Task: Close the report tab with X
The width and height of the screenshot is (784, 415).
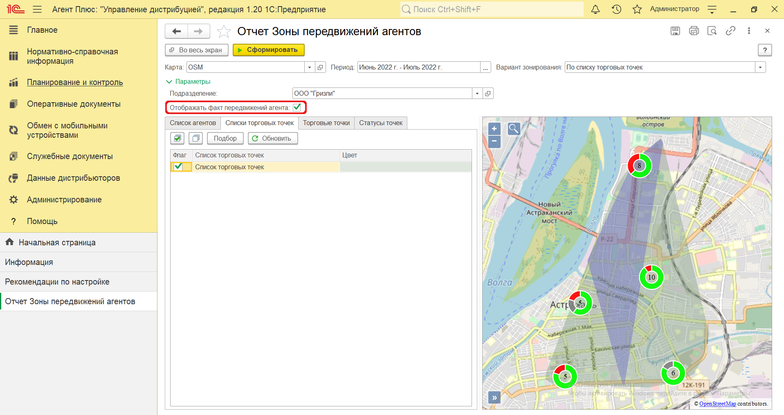Action: tap(767, 31)
